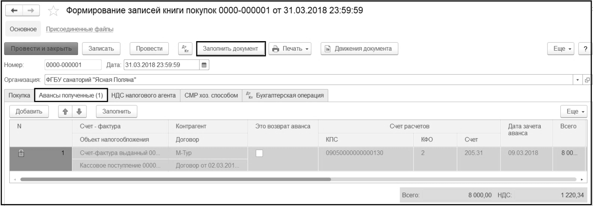593x206 pixels.
Task: Open the date calendar picker
Action: coord(204,64)
